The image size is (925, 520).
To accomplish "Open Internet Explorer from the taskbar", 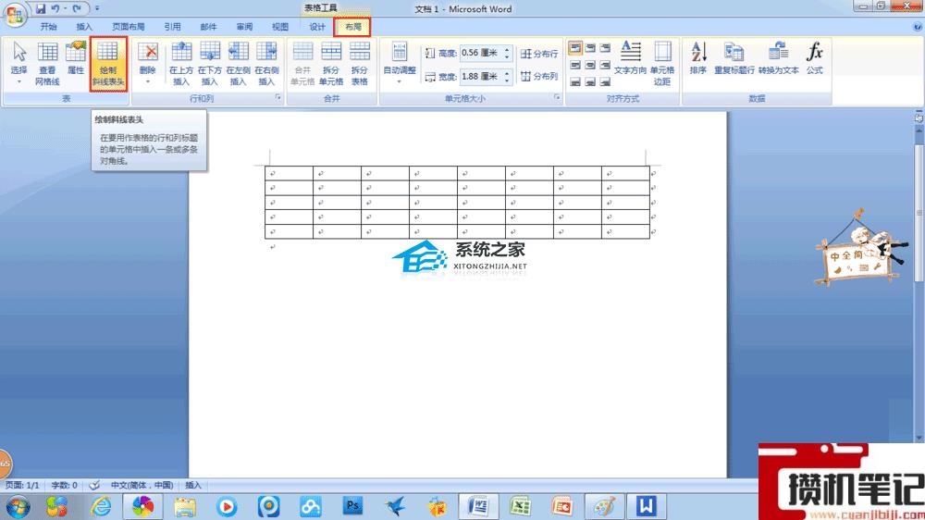I will point(101,507).
